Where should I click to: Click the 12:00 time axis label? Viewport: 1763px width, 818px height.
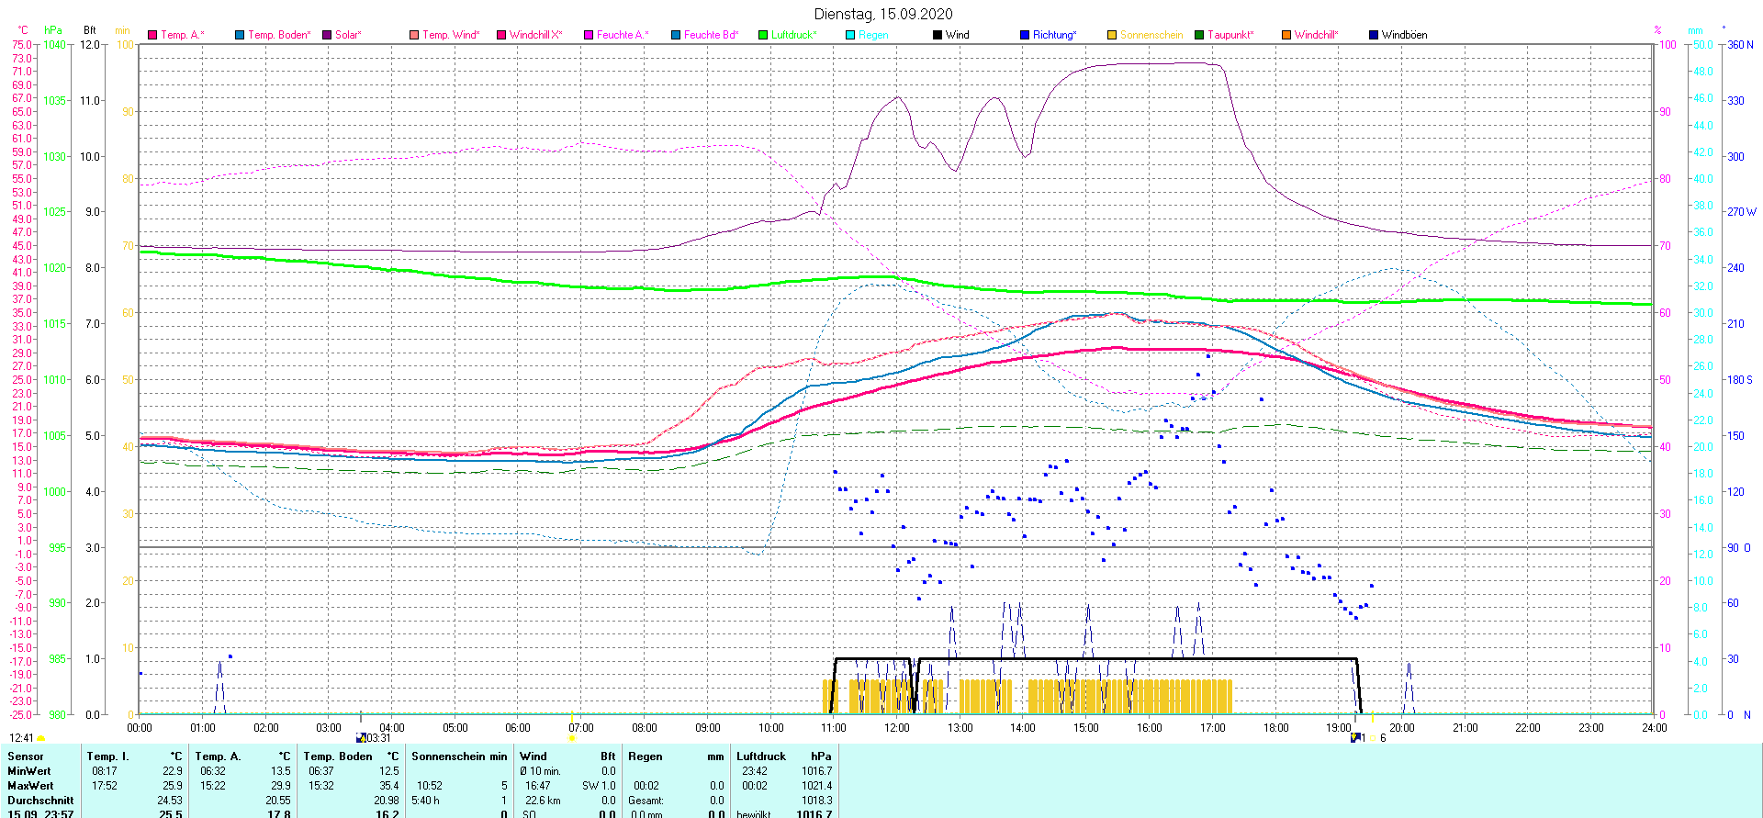click(x=897, y=728)
